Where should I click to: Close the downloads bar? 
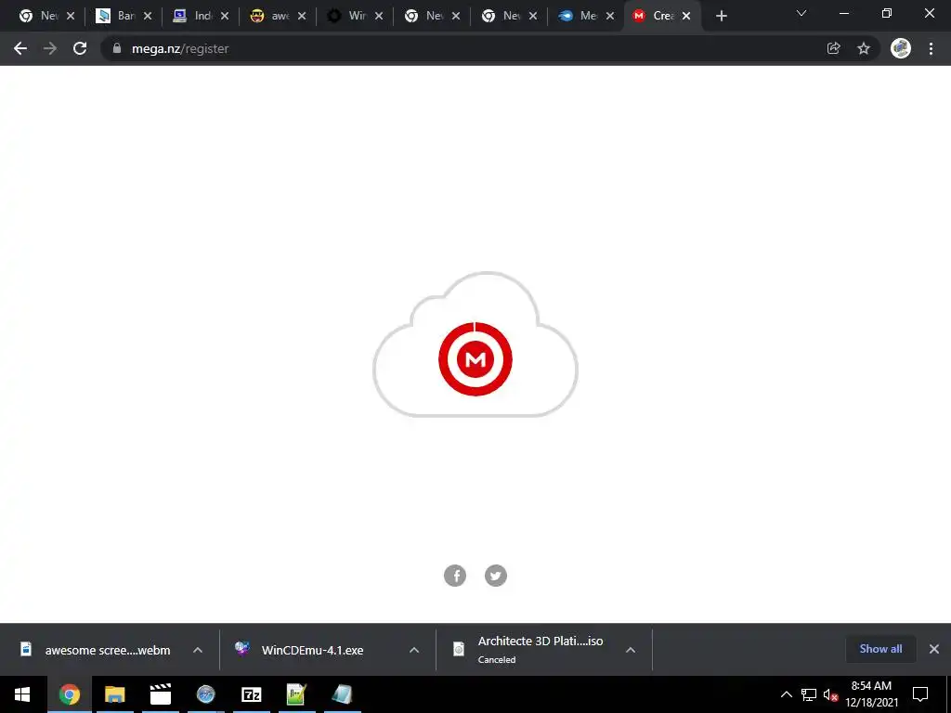click(934, 649)
